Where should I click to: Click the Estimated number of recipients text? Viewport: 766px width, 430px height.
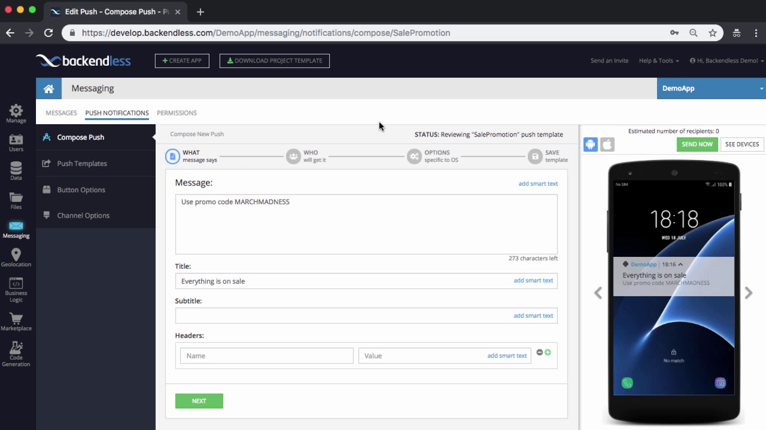(x=673, y=131)
